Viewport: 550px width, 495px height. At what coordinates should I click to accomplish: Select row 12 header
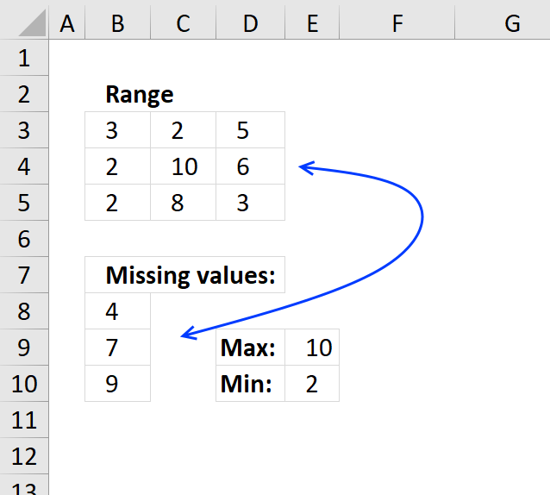coord(24,456)
